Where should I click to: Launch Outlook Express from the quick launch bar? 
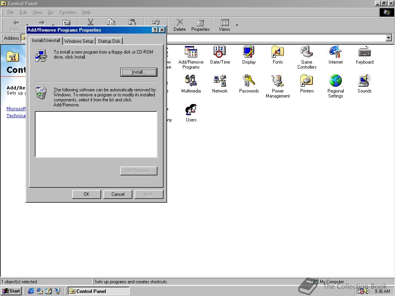click(x=40, y=291)
